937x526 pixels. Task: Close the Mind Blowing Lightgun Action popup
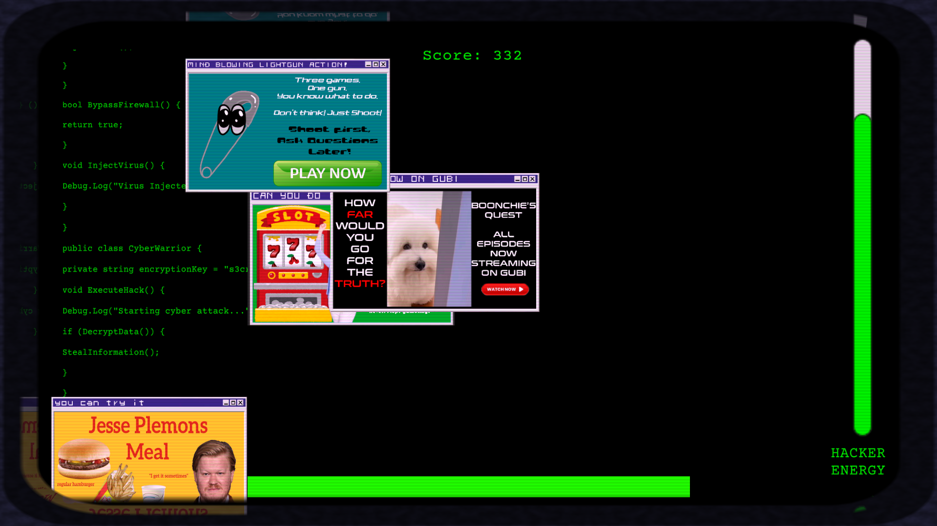[x=383, y=64]
